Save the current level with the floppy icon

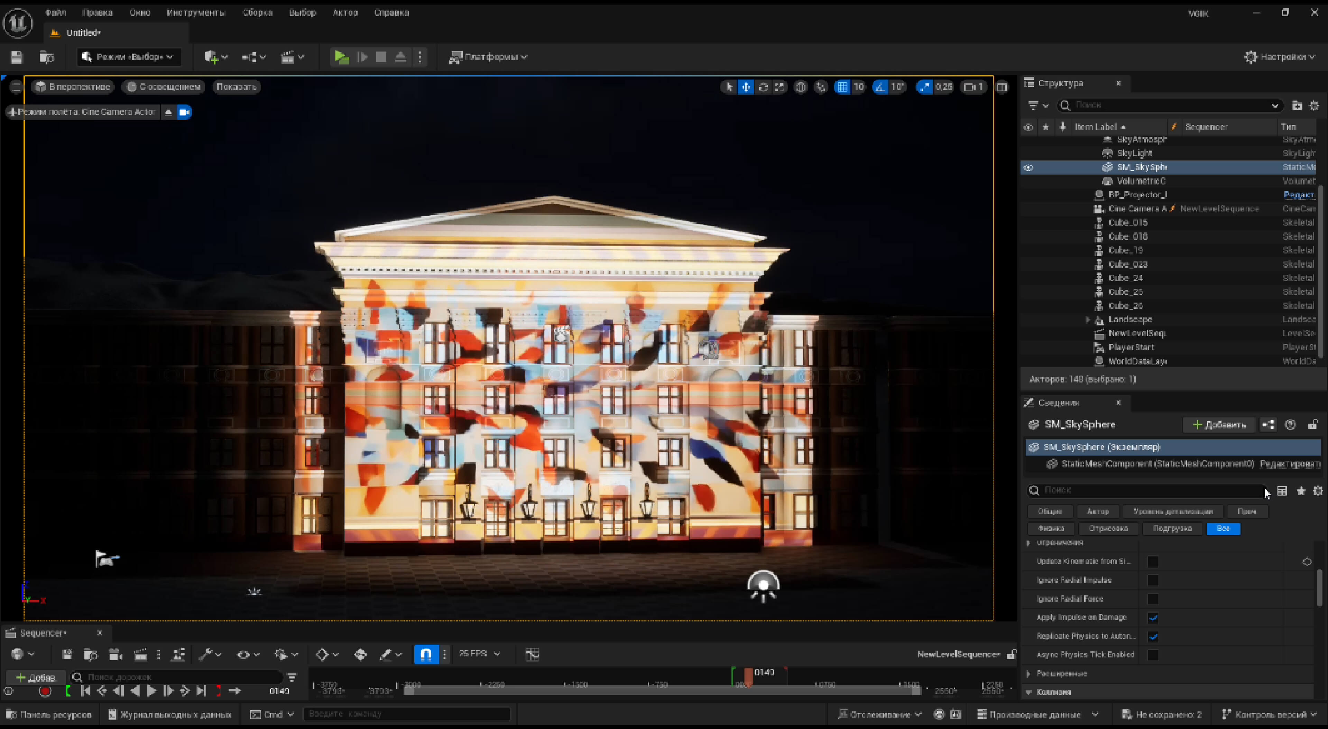(17, 57)
